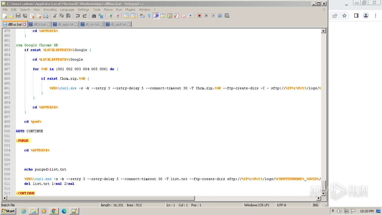Switch to the dll_apps.txt tab
Viewport: 382px width, 215px height.
pyautogui.click(x=65, y=24)
